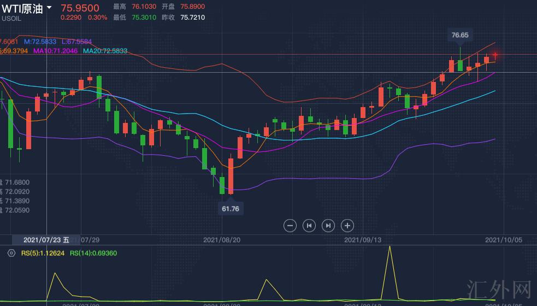Select the 2021/07/23 crosshair date label
This screenshot has height=306, width=537.
tap(46, 239)
